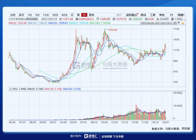This screenshot has width=196, height=140.
Task: Click the F9 button
Action: (171, 15)
